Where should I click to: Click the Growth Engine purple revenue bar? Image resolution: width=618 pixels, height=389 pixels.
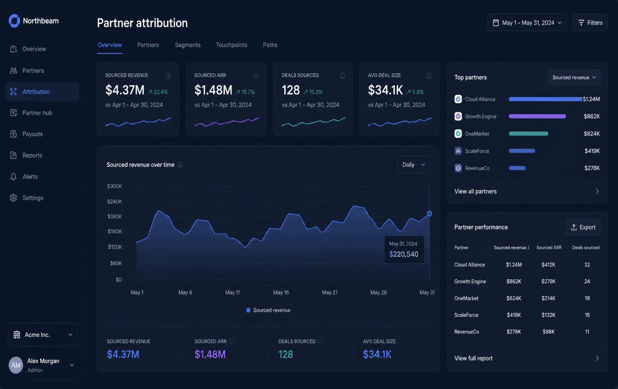(x=537, y=116)
